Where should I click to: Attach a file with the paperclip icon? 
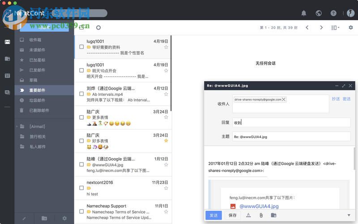(x=261, y=215)
